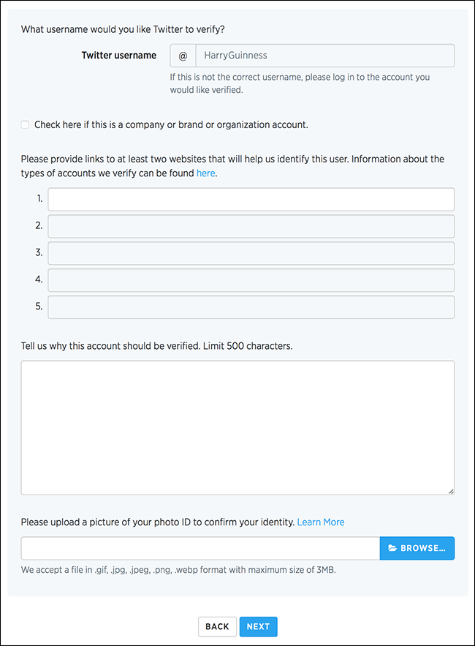Image resolution: width=475 pixels, height=646 pixels.
Task: Open the Learn More link about photo ID
Action: tap(321, 522)
